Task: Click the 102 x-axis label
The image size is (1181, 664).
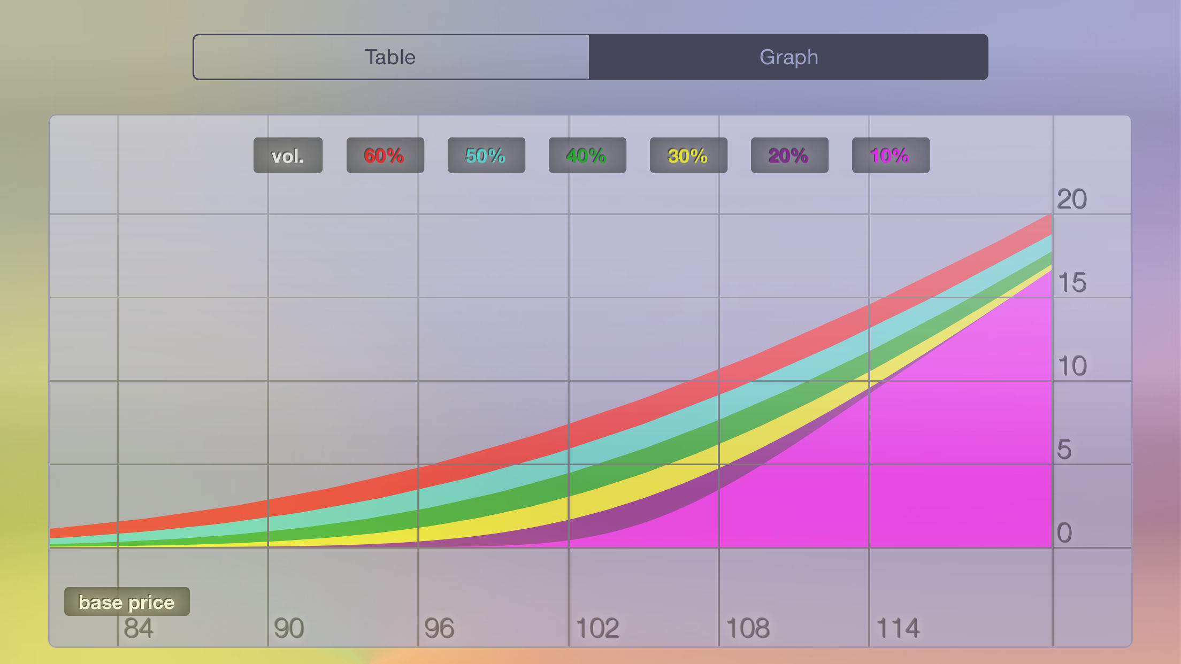Action: coord(597,628)
